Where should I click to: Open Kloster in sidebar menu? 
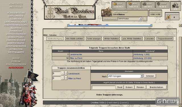[x=16, y=28]
